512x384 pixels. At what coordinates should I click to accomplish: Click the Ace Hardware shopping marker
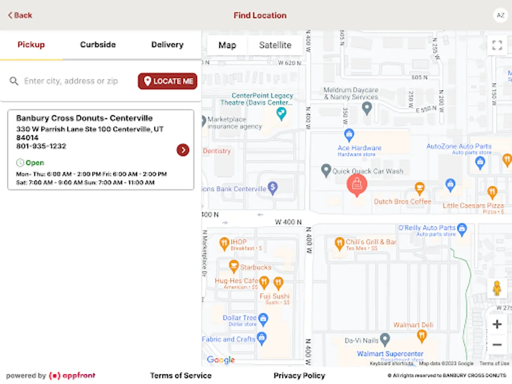349,135
